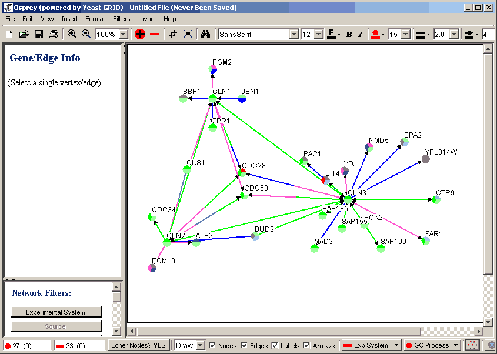
Task: Click the red node color swatch
Action: coord(375,34)
